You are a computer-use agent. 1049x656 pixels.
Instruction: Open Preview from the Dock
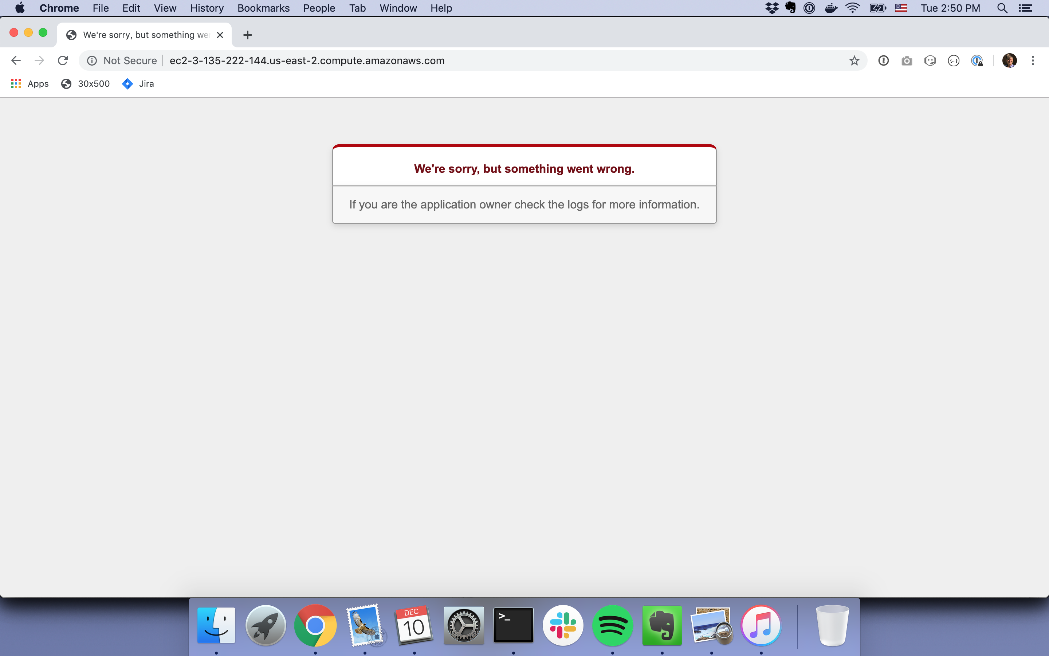tap(712, 625)
